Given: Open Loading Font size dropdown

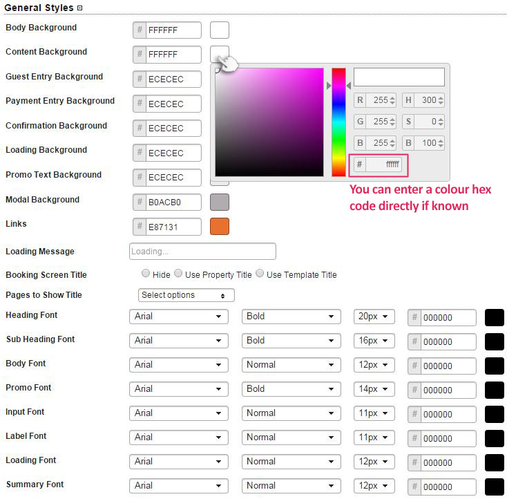Looking at the screenshot, I should [374, 462].
